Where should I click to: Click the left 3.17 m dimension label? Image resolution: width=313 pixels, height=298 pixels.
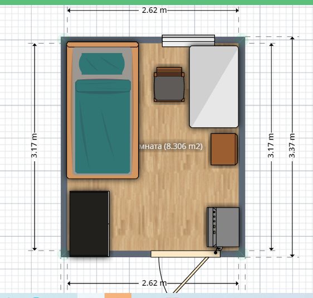point(35,146)
